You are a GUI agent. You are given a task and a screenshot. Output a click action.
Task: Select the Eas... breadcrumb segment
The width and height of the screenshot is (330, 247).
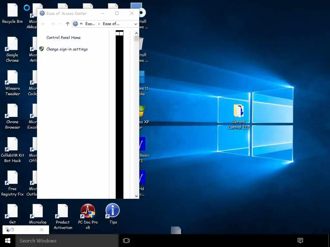tap(90, 24)
